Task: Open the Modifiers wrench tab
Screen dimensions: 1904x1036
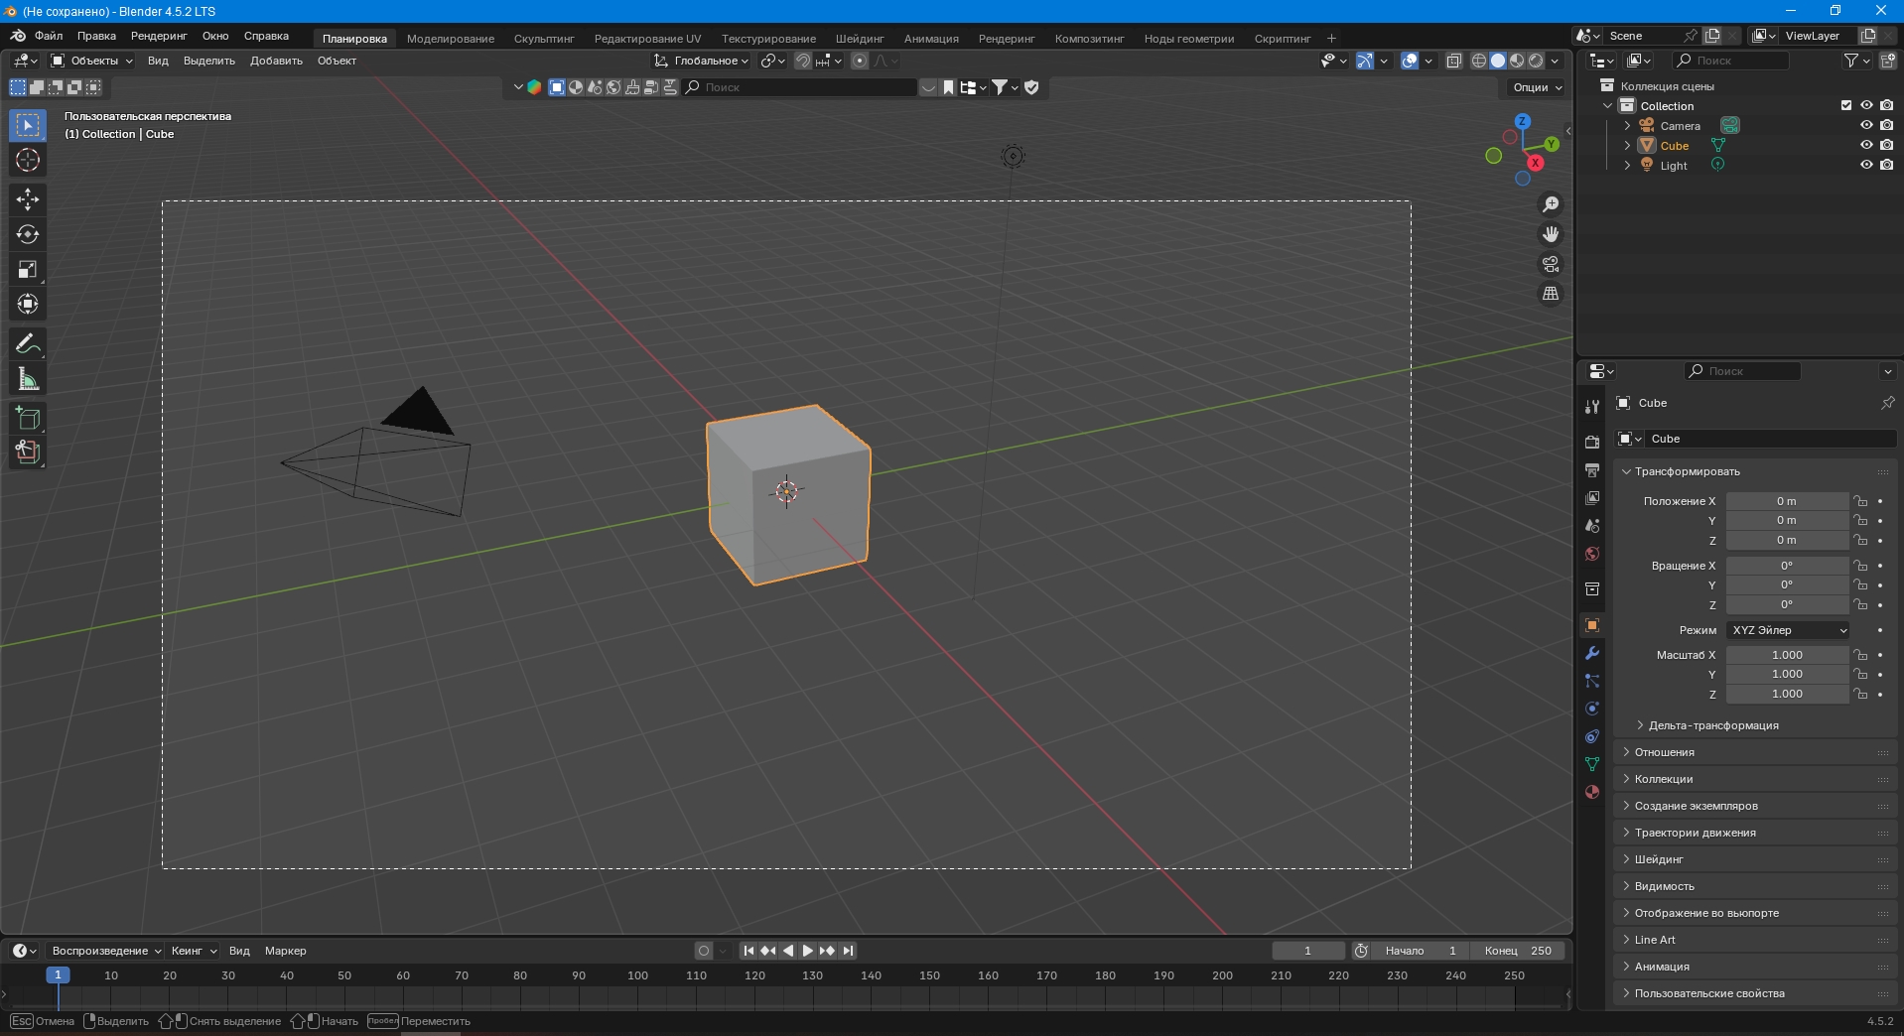Action: (1592, 653)
